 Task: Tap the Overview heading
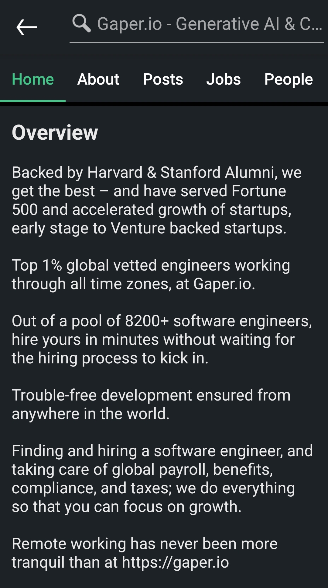coord(55,133)
